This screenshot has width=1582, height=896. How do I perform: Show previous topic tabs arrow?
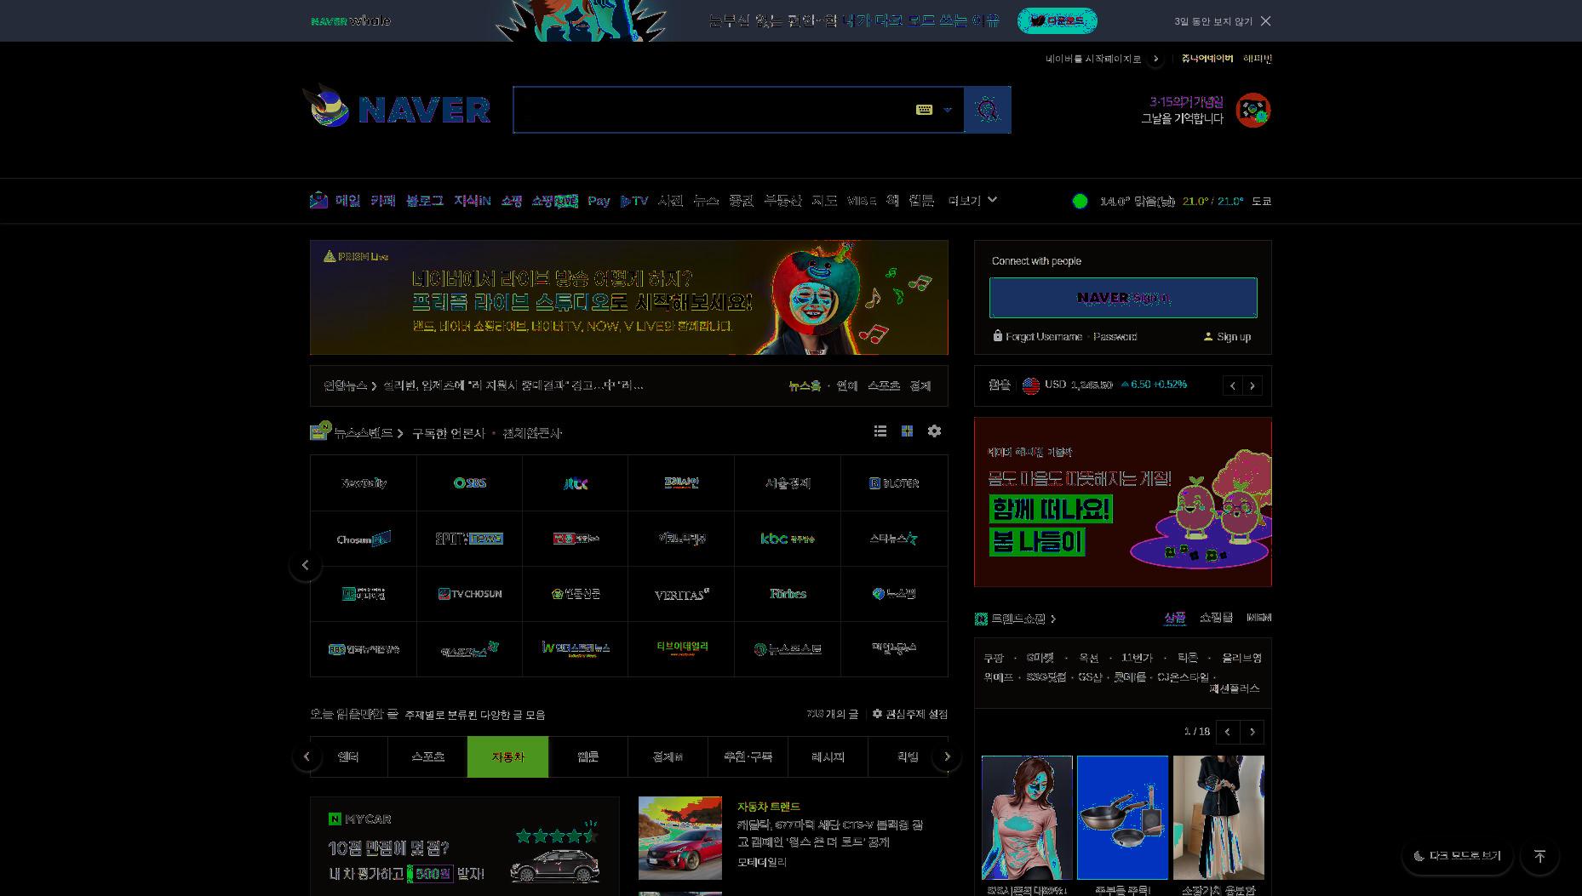click(307, 756)
